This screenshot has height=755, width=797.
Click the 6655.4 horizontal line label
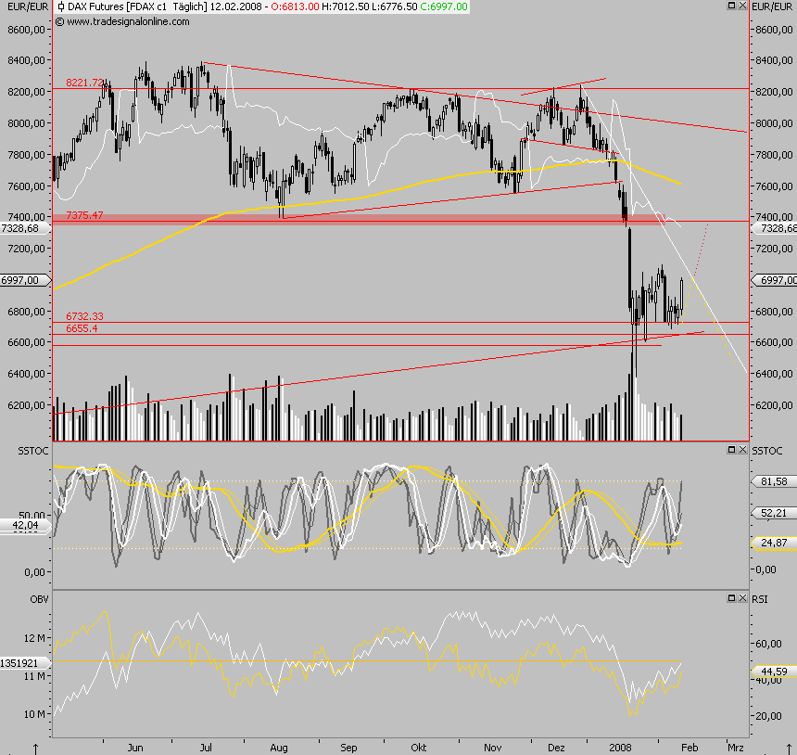[x=82, y=328]
